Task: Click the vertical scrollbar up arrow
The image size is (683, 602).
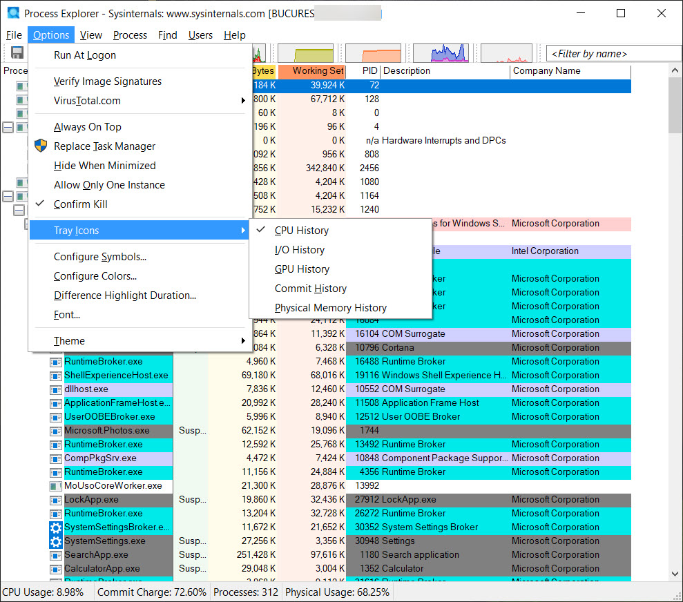Action: [675, 70]
